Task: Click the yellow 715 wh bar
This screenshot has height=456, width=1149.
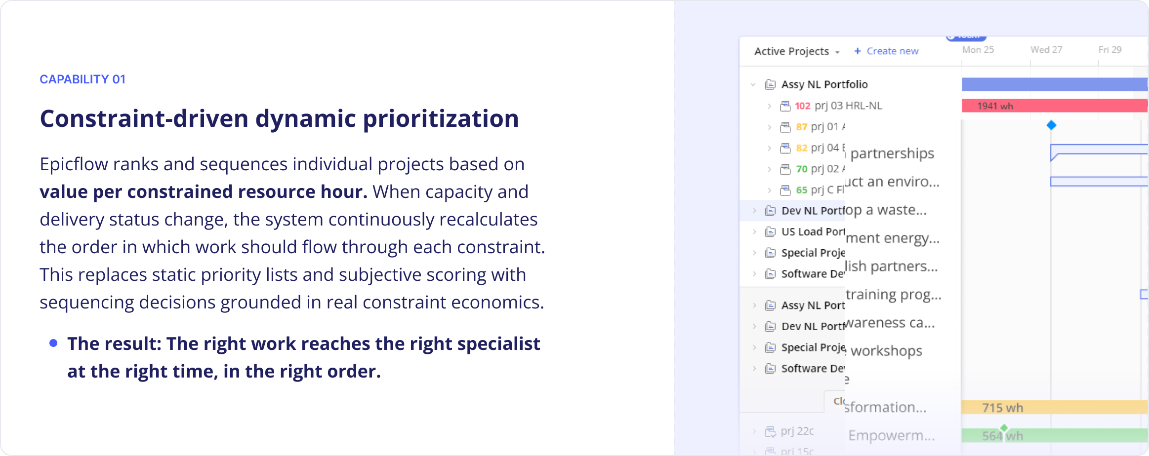Action: click(1054, 408)
